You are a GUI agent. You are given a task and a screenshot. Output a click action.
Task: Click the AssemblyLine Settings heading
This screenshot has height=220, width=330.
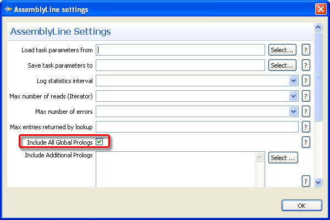(x=61, y=31)
